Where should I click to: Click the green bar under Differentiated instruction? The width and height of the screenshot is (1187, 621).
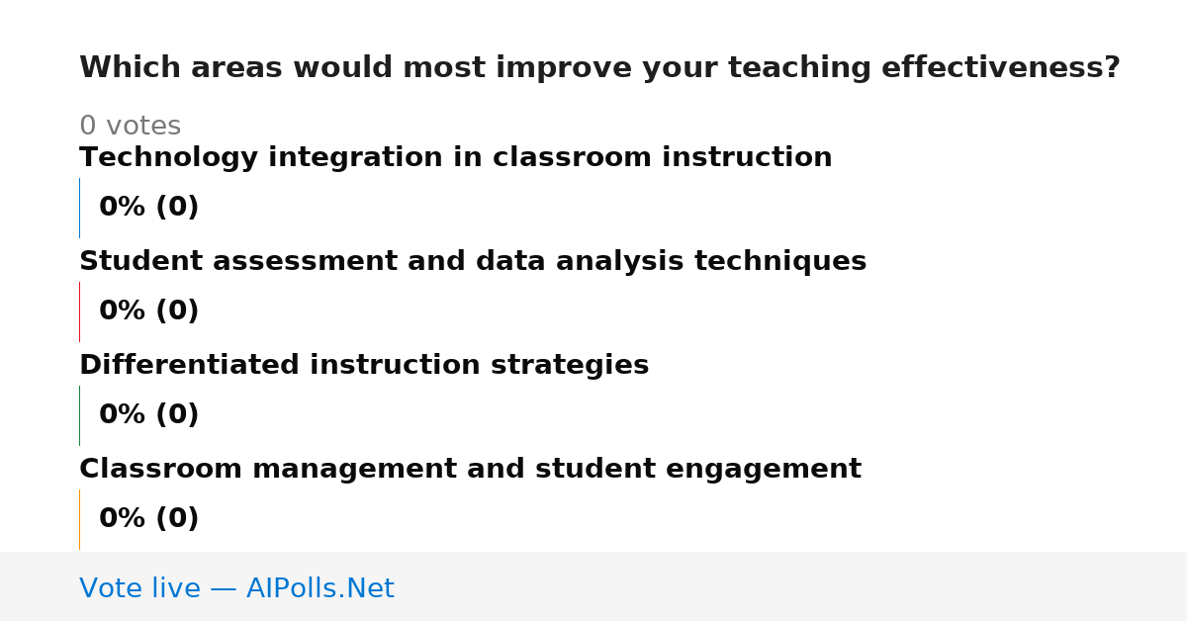click(x=79, y=415)
